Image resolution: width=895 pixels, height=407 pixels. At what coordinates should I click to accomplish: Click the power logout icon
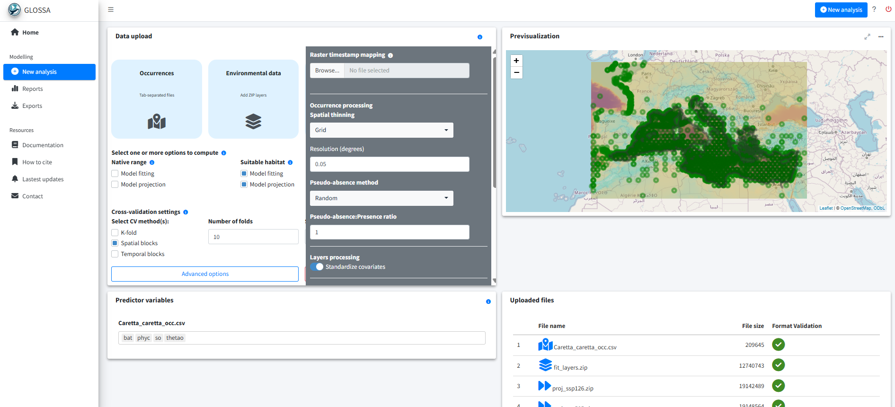click(888, 9)
